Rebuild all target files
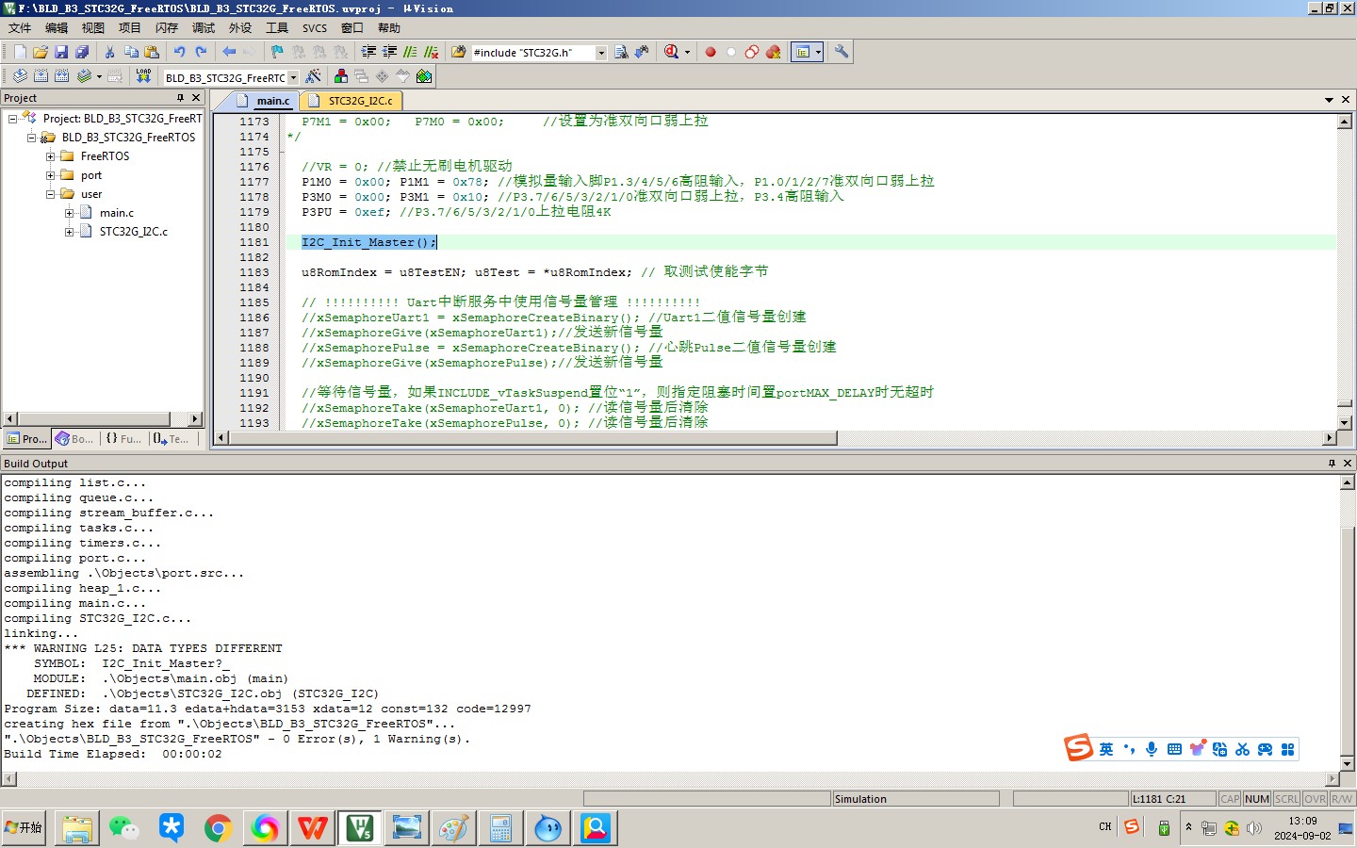The image size is (1357, 848). coord(61,76)
